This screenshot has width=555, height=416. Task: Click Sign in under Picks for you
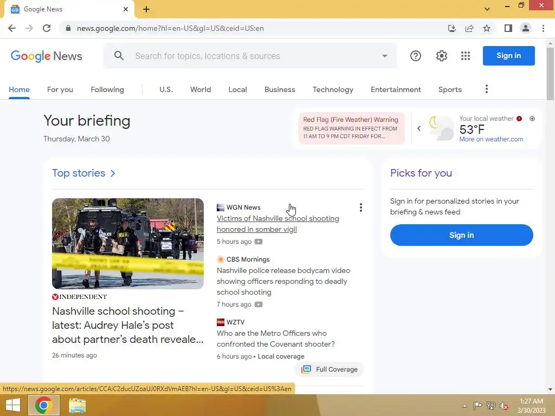pyautogui.click(x=462, y=235)
